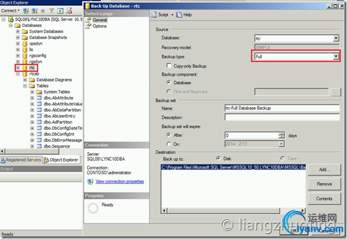Click the rtcab database icon
The image size is (347, 239).
click(25, 74)
